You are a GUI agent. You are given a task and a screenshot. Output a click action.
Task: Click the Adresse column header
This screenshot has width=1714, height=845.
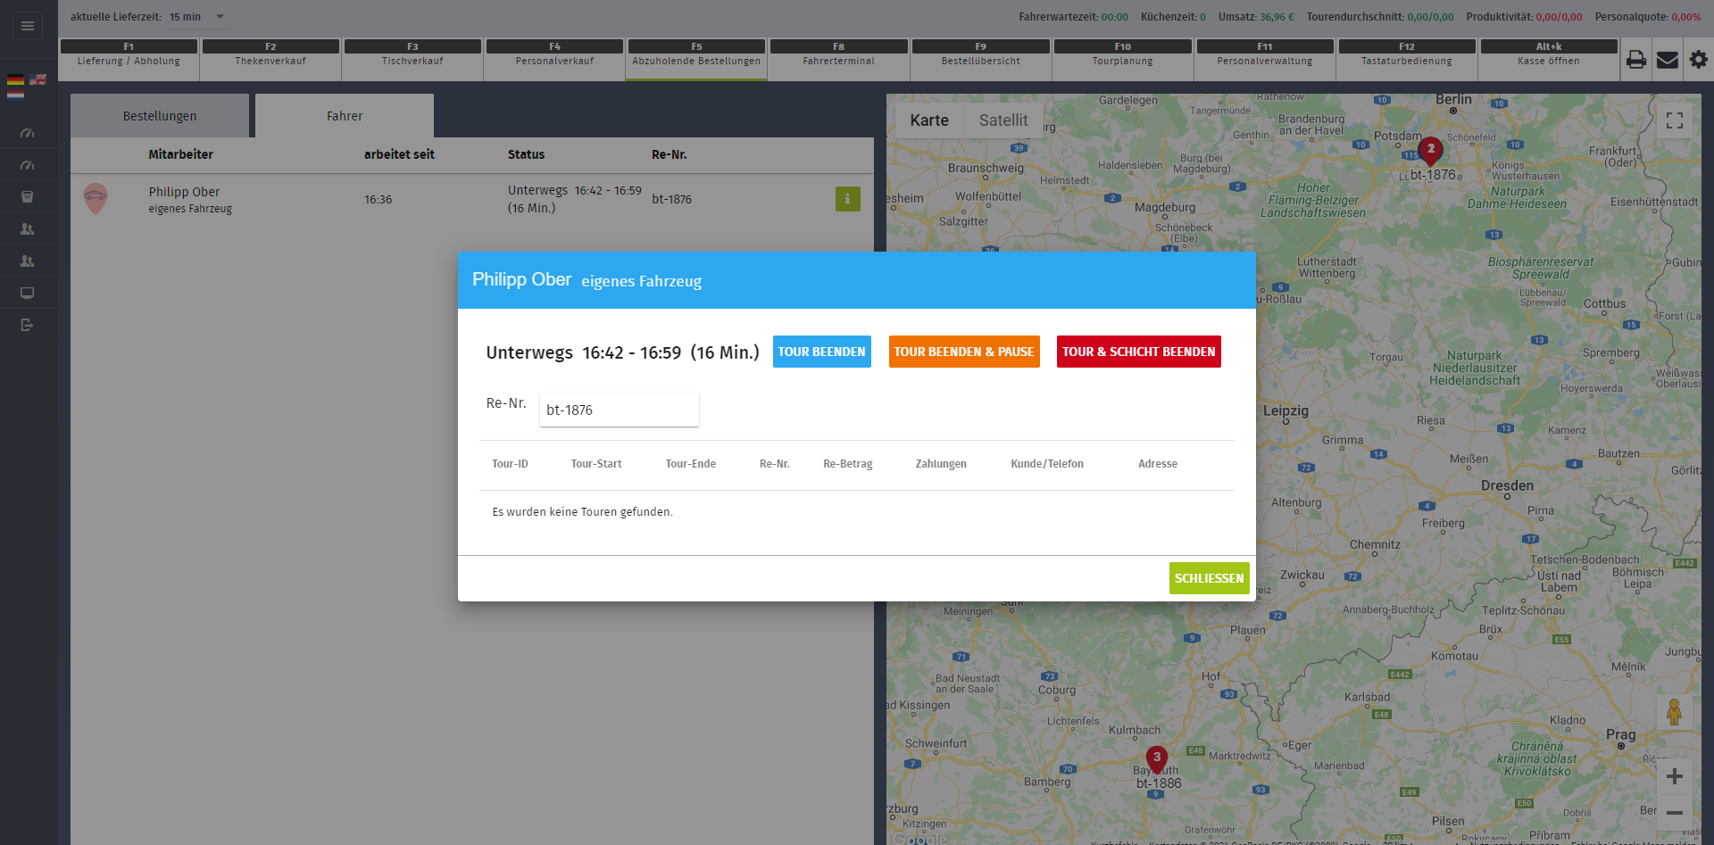coord(1157,464)
